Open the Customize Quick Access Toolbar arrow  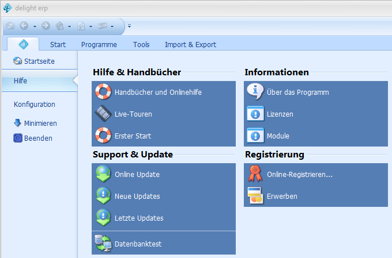[129, 26]
